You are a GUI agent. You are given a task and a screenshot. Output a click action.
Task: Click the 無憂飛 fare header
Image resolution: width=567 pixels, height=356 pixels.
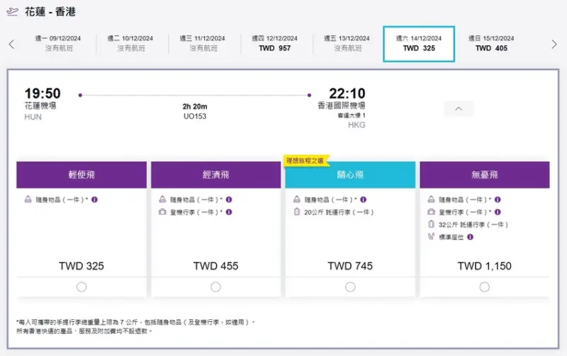click(484, 175)
